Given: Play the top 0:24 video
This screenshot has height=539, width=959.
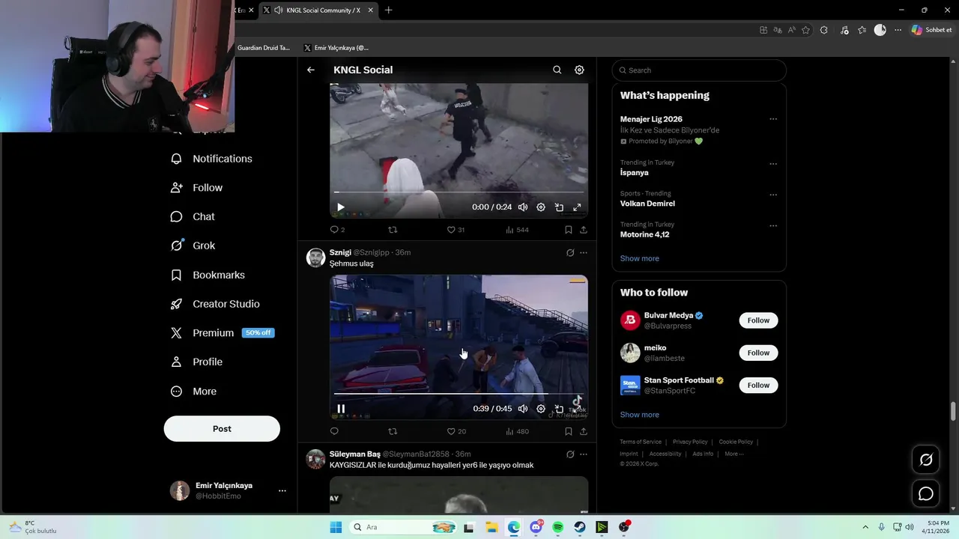Looking at the screenshot, I should coord(340,207).
